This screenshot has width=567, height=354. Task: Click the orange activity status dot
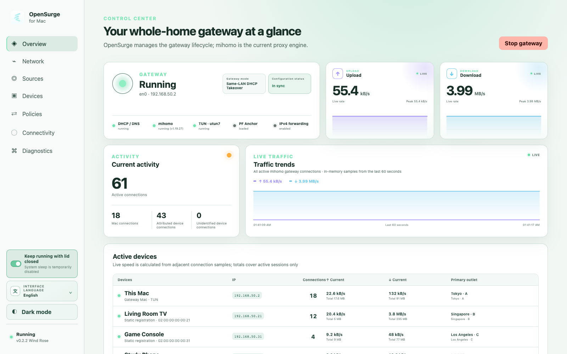(x=229, y=155)
